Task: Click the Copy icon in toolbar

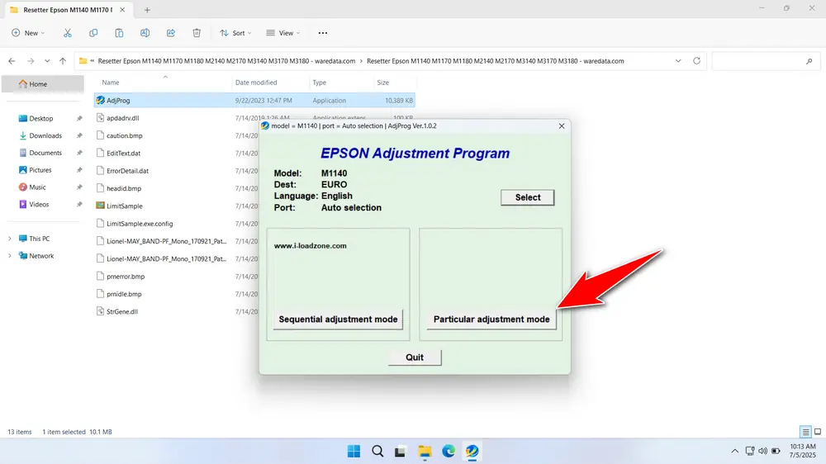Action: [93, 33]
